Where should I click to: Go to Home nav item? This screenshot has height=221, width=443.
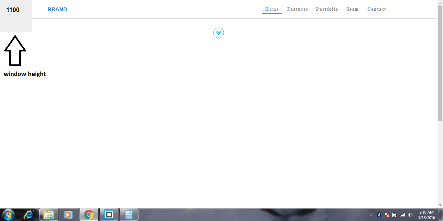point(272,9)
